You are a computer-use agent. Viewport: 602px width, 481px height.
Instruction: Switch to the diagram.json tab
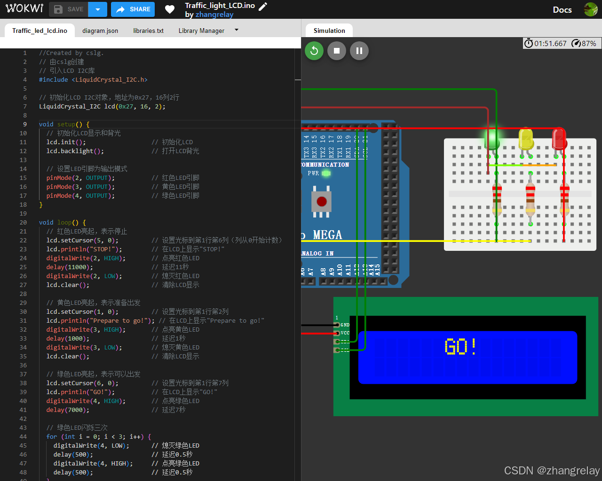click(100, 30)
